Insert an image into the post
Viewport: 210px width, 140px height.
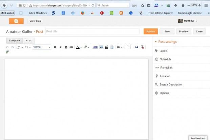[101, 47]
